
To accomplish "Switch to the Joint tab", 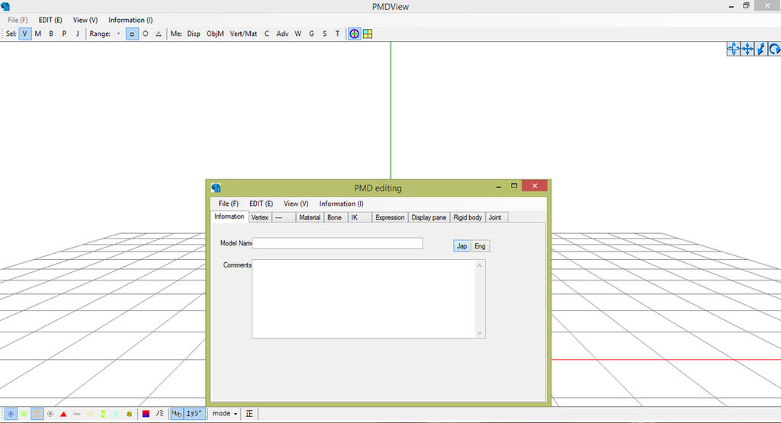I will point(495,217).
